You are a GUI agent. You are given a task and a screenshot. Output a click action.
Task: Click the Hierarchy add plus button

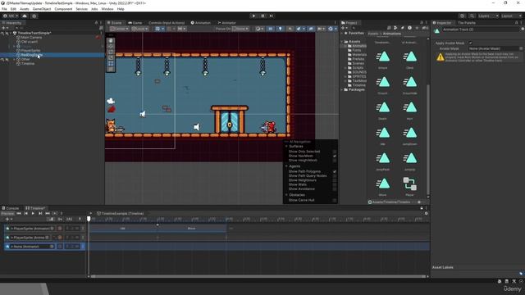click(x=3, y=29)
